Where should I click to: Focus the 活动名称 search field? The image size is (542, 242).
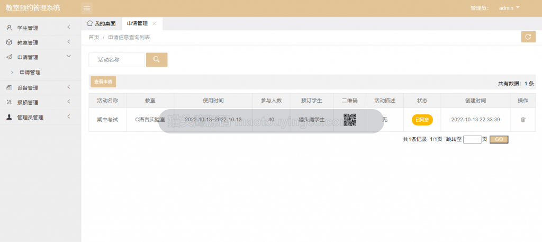click(x=116, y=60)
